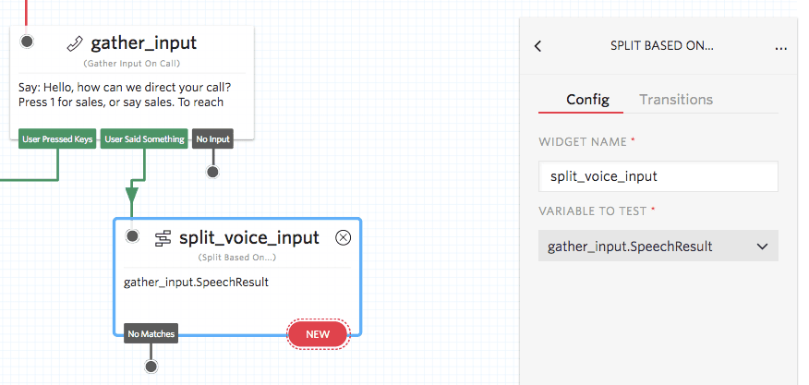
Task: Click the Widget Name input field
Action: tap(658, 175)
